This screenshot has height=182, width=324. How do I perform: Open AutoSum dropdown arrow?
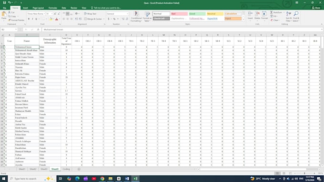pyautogui.click(x=283, y=12)
